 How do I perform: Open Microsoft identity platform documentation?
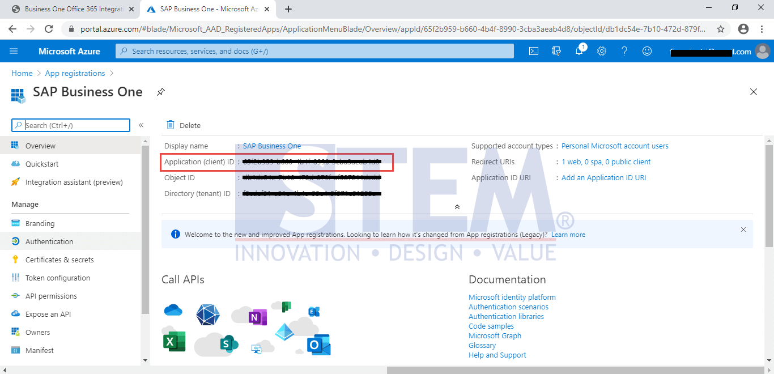coord(512,297)
